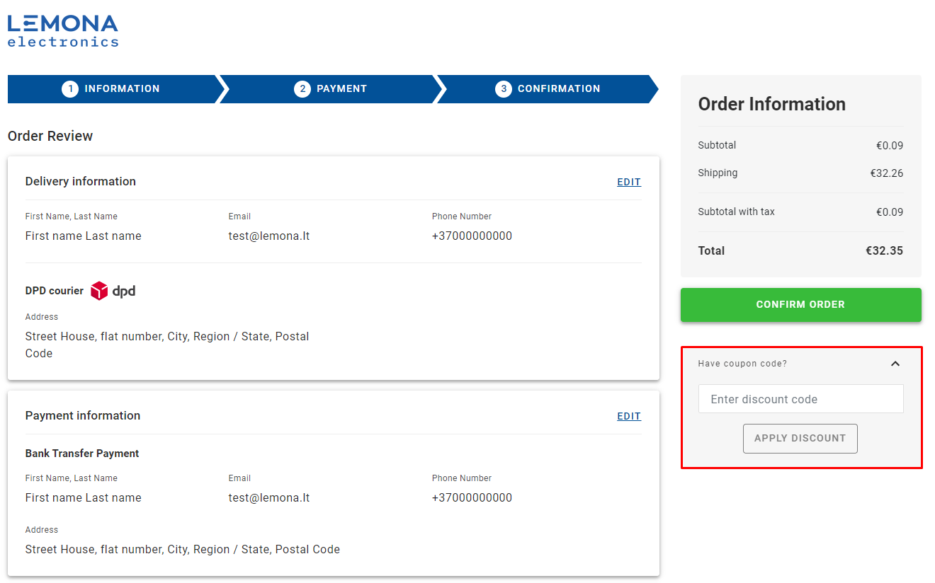935x583 pixels.
Task: Collapse the coupon code section chevron
Action: tap(895, 363)
